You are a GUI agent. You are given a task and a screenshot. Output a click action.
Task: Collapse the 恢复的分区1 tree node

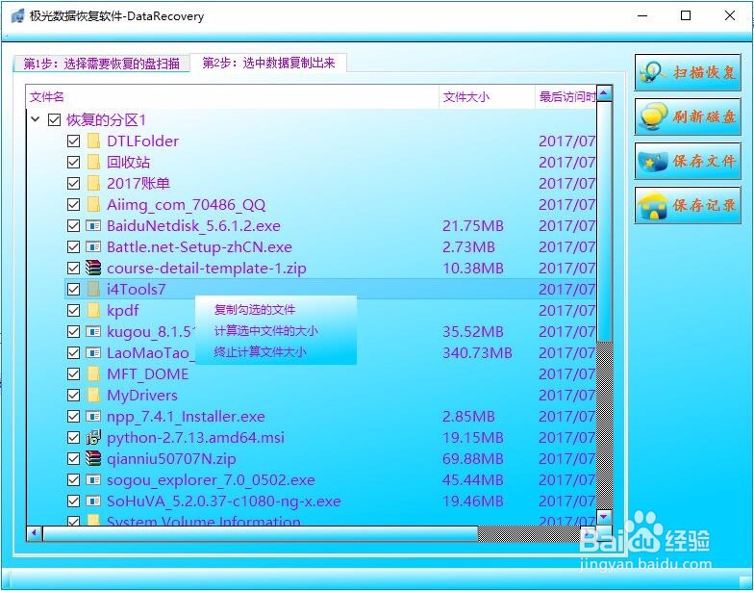coord(35,119)
